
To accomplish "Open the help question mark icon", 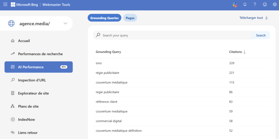I will pos(255,5).
